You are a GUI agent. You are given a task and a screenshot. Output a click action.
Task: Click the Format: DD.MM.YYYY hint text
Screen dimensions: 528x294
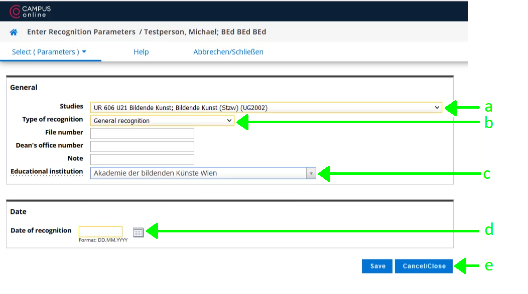click(x=103, y=240)
